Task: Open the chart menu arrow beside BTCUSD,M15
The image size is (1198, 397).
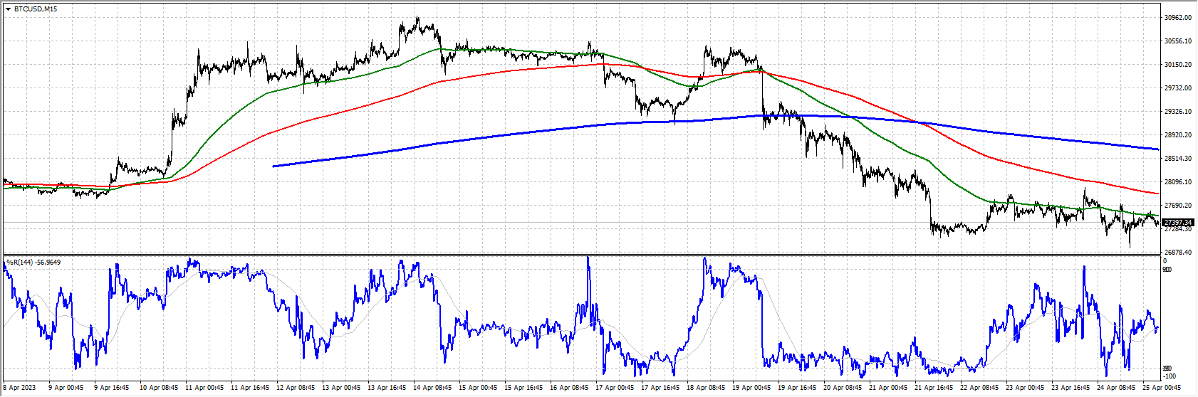Action: (x=8, y=9)
